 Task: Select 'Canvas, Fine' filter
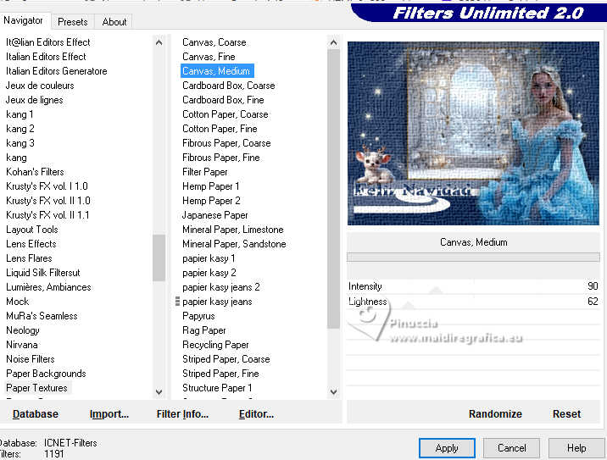pos(209,57)
